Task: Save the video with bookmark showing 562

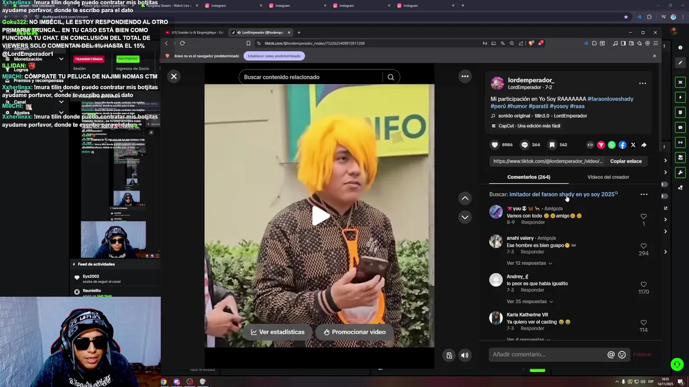Action: point(552,145)
